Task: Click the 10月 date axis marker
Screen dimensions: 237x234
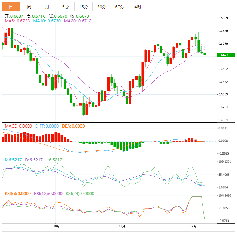Action: tap(57, 227)
